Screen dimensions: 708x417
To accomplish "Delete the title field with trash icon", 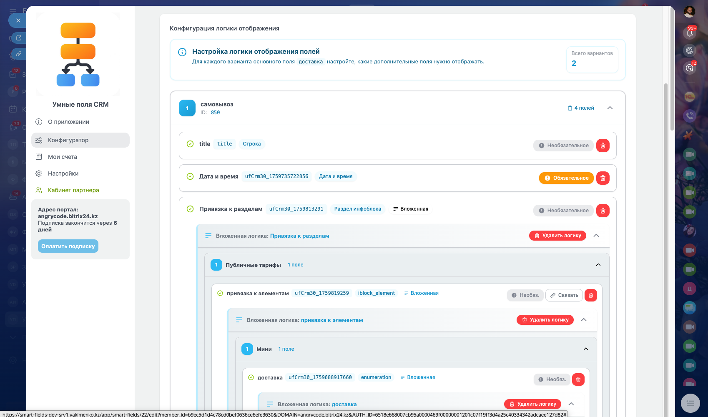I will [603, 146].
